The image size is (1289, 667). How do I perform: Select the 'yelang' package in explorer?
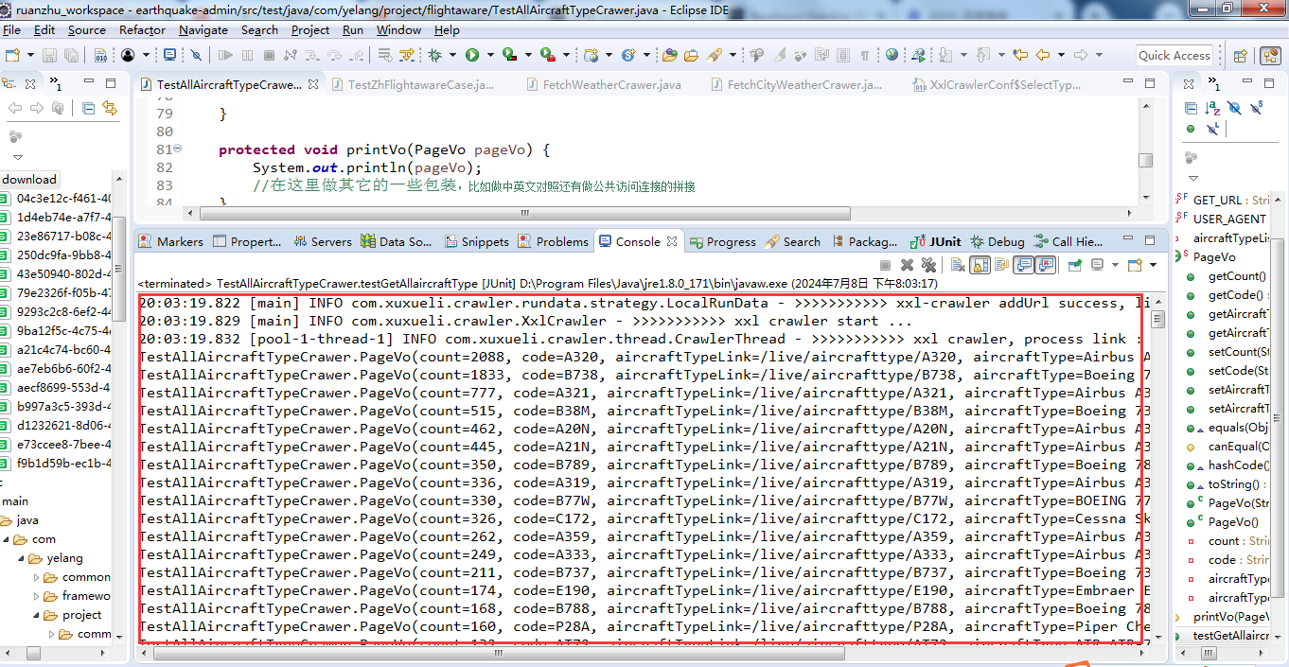[x=64, y=558]
